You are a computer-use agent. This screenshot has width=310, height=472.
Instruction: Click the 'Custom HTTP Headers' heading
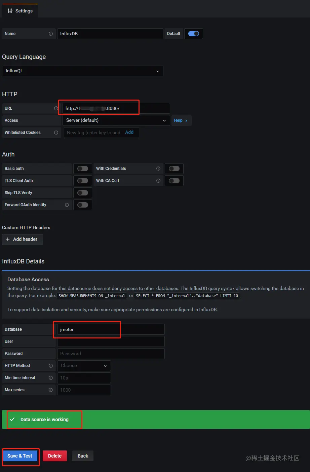(26, 227)
